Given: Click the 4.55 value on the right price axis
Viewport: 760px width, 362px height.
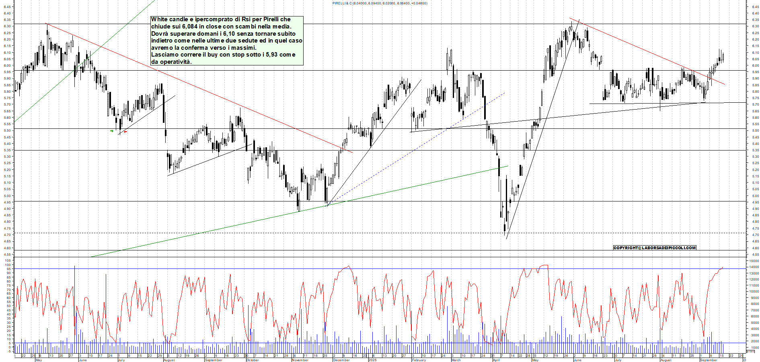Looking at the screenshot, I should tap(755, 254).
